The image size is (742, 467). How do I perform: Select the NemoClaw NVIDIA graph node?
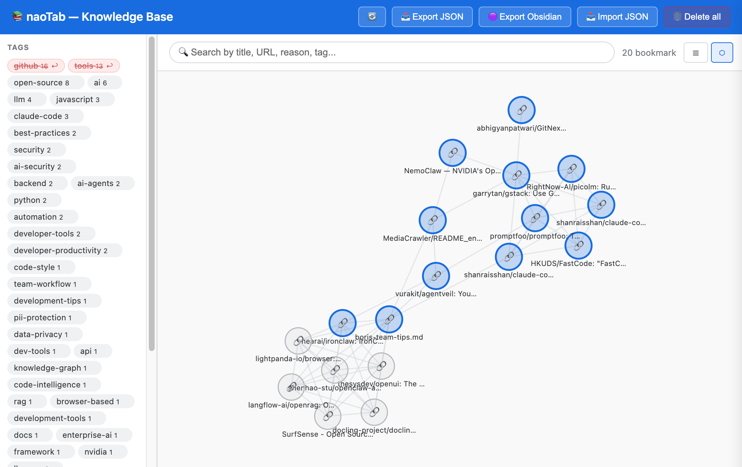[x=452, y=153]
